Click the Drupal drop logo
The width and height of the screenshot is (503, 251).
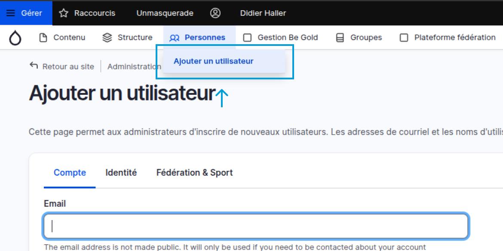(x=15, y=38)
